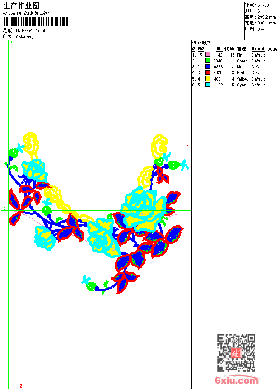Screen dimensions: 280x389
Task: Click the red marker 2 on horizontal guide
Action: [187, 147]
